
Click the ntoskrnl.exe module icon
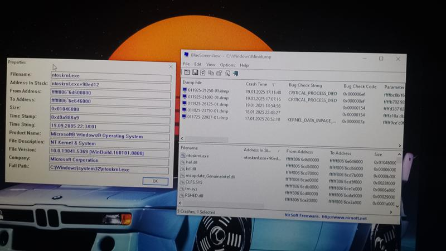[183, 156]
